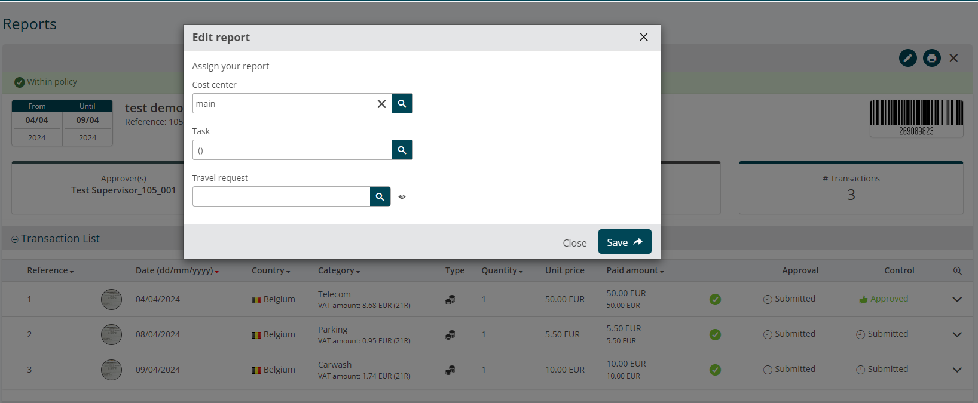This screenshot has width=978, height=403.
Task: Collapse the Transaction List section
Action: point(15,239)
